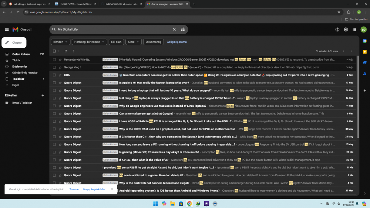
Task: Switch to the BatUtil/YAOCTRI browser tab
Action: (121, 4)
